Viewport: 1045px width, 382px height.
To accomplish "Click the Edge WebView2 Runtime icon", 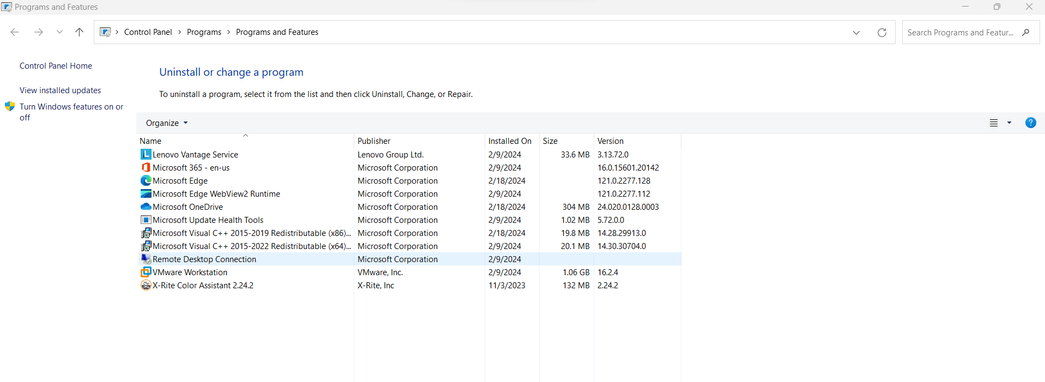I will coord(146,193).
